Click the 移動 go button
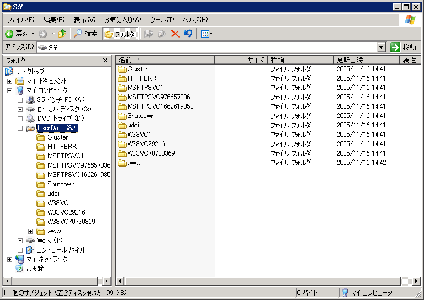 [x=404, y=47]
